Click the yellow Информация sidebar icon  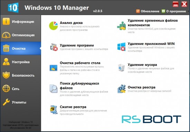click(x=6, y=21)
